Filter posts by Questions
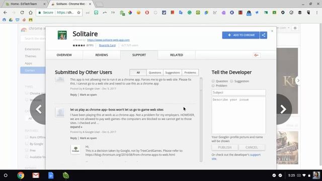The image size is (322, 181). click(155, 72)
